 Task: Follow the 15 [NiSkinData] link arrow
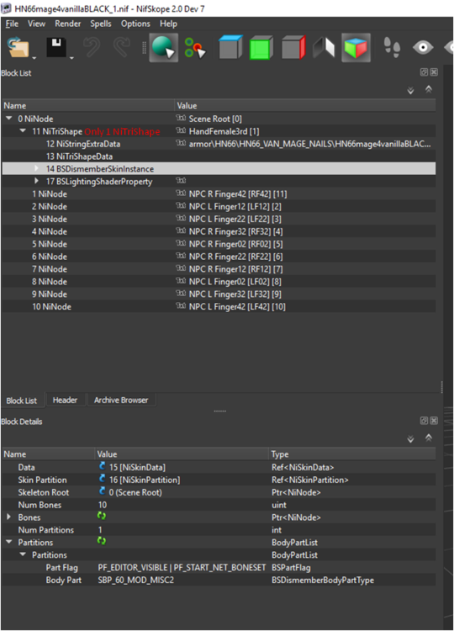click(102, 466)
